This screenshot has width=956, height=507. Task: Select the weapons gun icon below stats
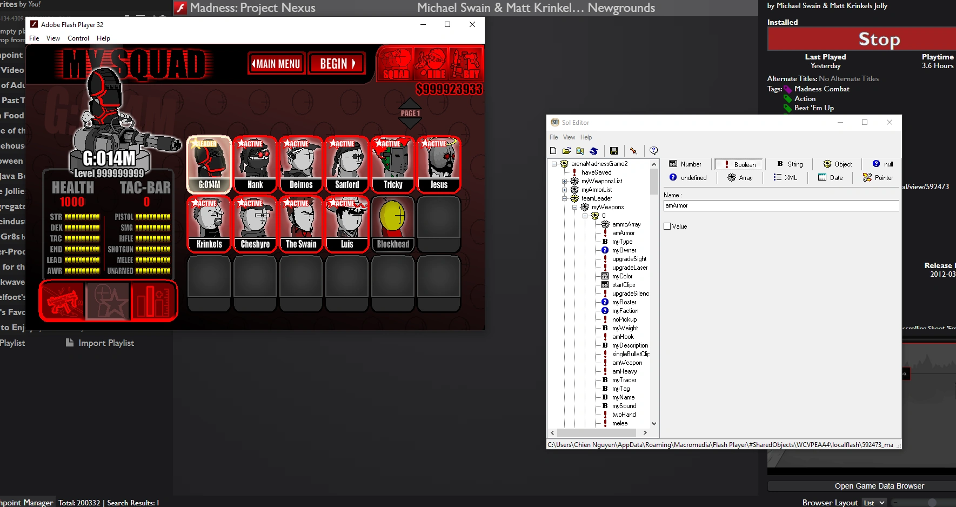63,301
